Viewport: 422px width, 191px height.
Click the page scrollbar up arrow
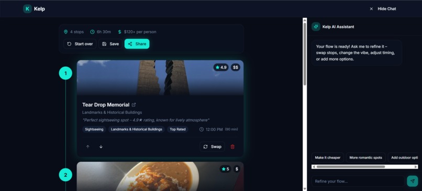305,20
